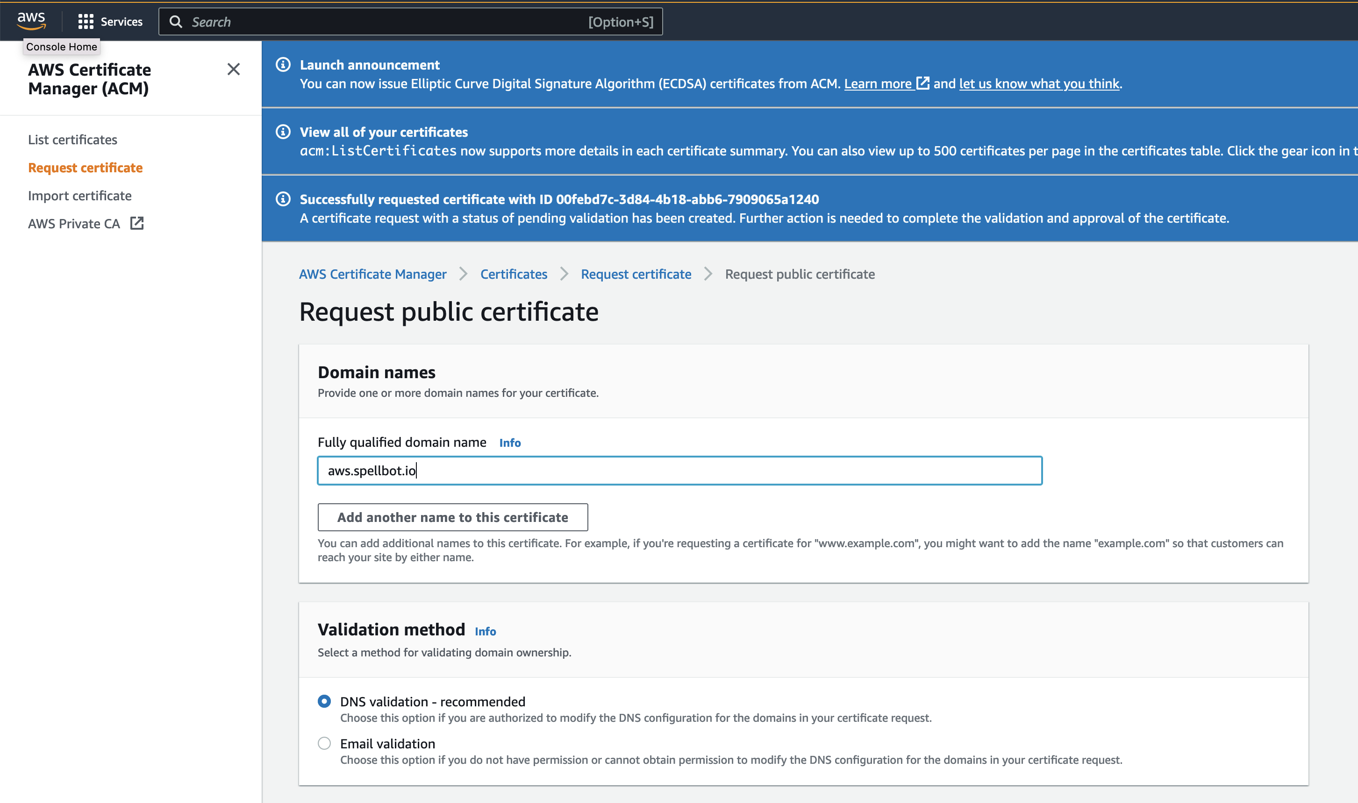Select the Email validation radio button
Viewport: 1358px width, 803px height.
click(x=324, y=743)
